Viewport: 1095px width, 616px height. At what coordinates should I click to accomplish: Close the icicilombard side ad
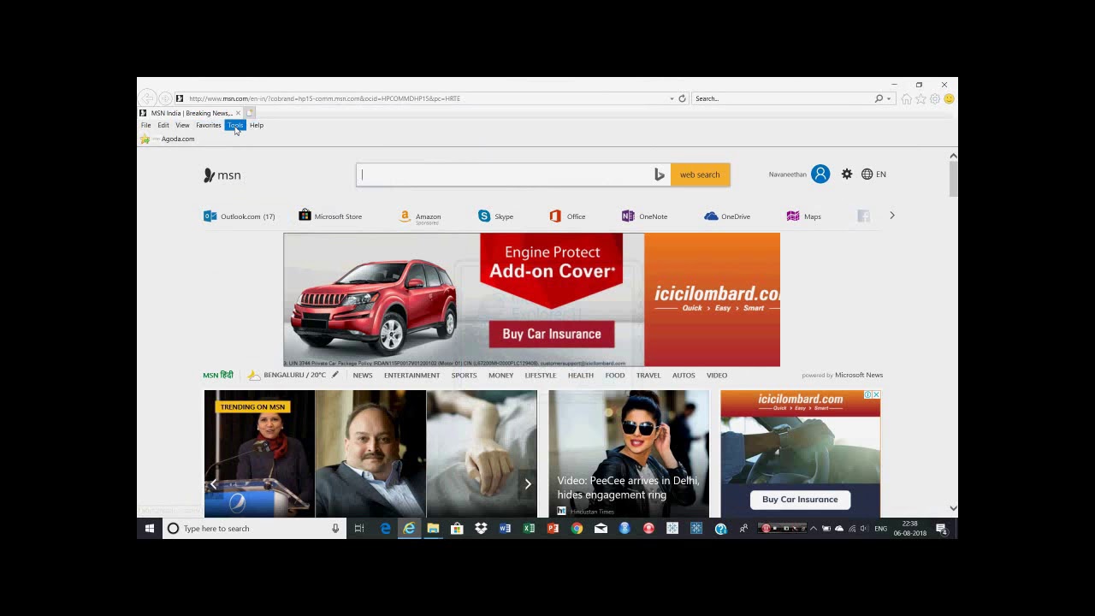point(876,394)
